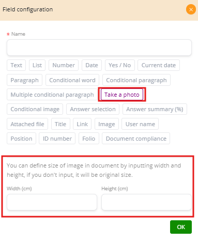Confirm with the green OK button
Viewport: 198px width, 242px height.
coord(181,227)
